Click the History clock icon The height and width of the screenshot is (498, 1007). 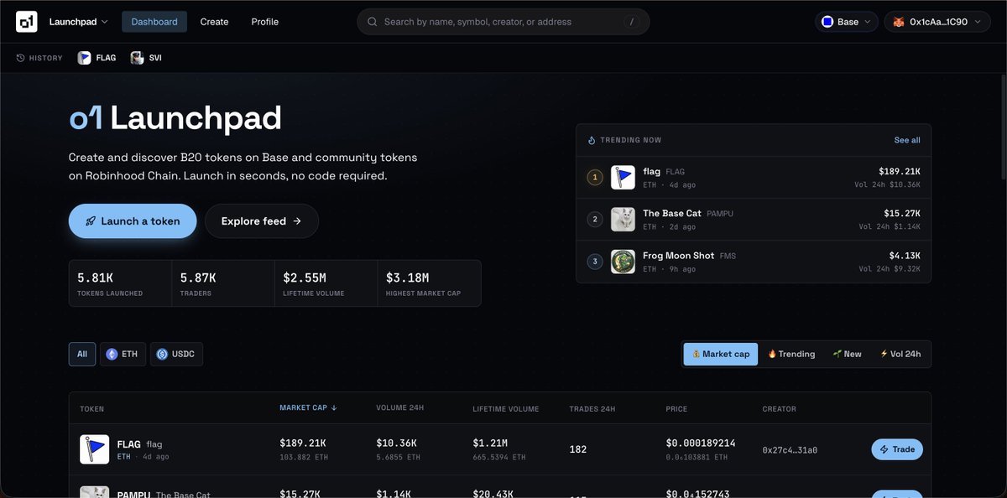(x=21, y=58)
